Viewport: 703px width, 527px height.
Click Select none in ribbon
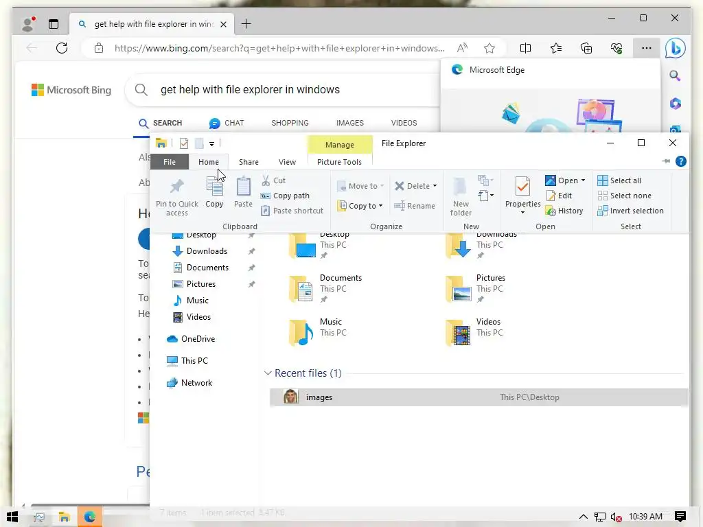coord(624,196)
